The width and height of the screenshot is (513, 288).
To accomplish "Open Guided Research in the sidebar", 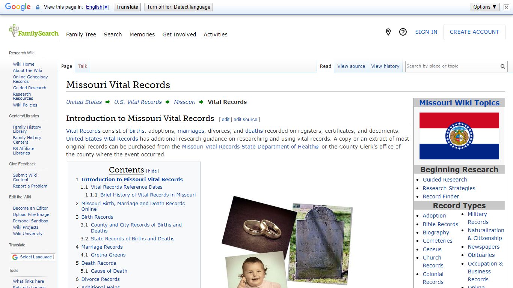I will click(x=30, y=88).
